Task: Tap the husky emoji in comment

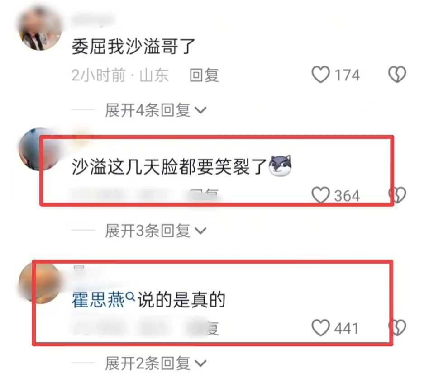Action: click(280, 165)
